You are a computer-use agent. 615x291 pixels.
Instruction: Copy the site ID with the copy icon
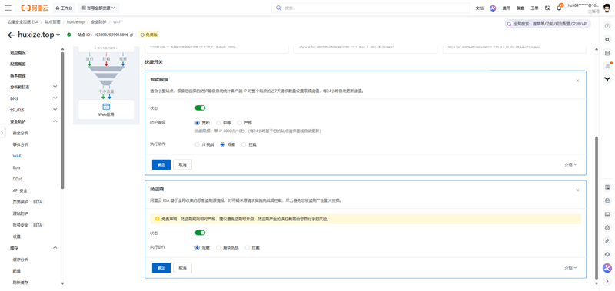[x=131, y=35]
